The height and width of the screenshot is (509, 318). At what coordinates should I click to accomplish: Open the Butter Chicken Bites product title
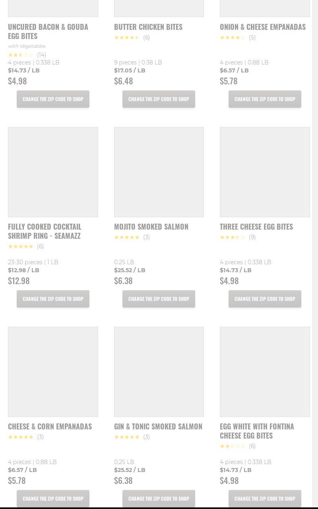148,27
